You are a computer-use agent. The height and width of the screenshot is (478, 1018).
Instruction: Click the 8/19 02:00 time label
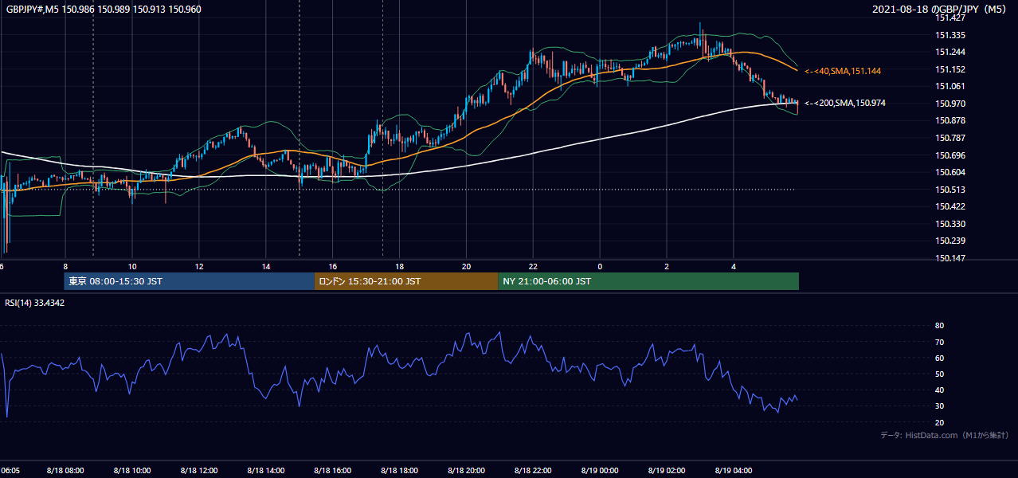667,471
